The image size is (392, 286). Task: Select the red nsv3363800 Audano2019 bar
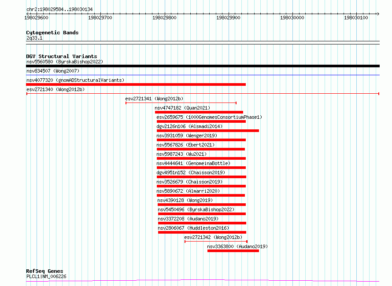coord(233,251)
